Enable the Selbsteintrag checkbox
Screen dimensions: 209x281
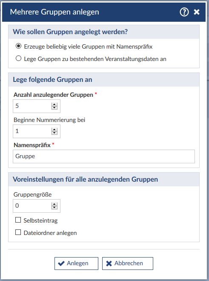pos(18,220)
